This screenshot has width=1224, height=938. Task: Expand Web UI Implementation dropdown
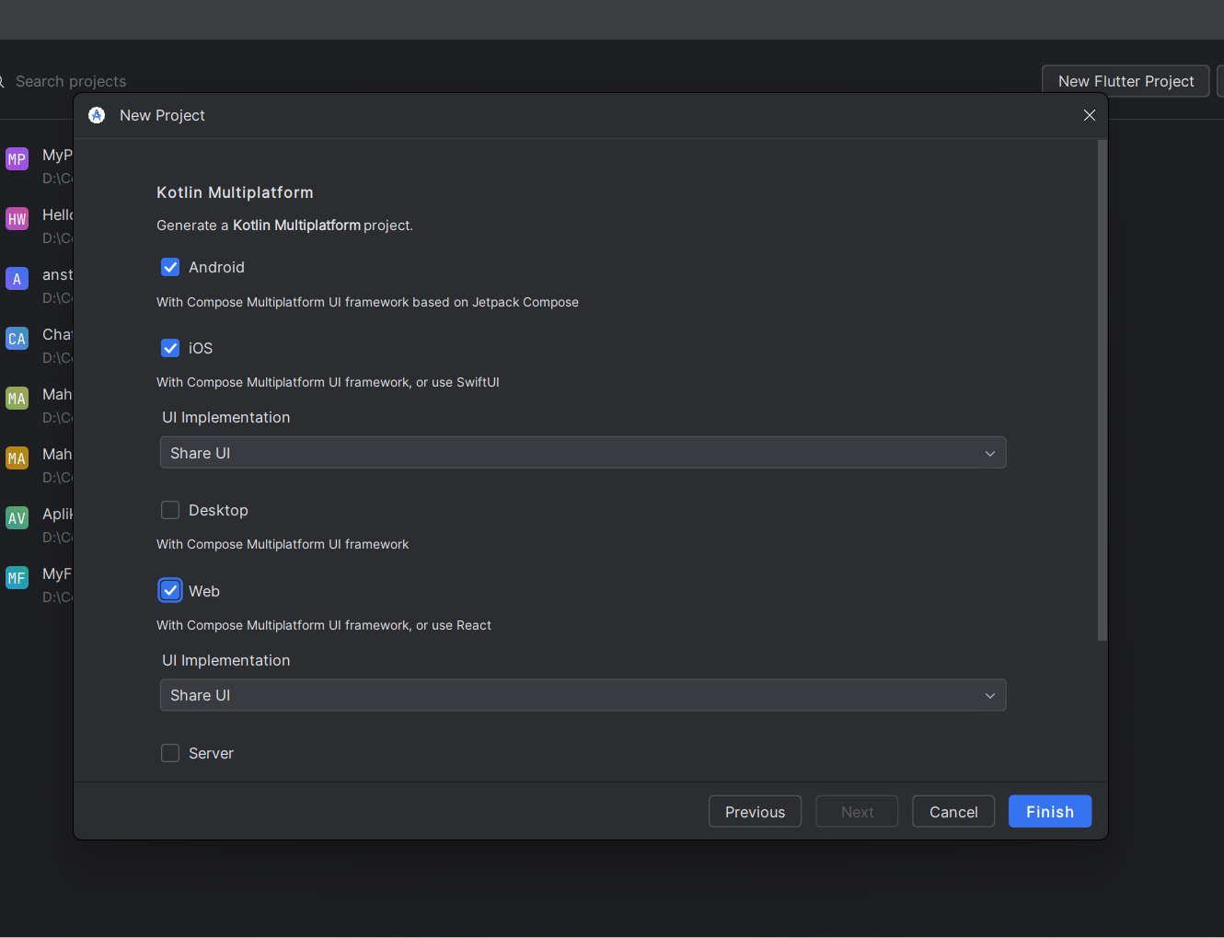click(x=583, y=695)
